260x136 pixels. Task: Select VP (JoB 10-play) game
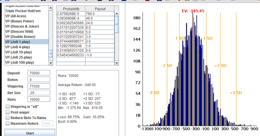27,52
